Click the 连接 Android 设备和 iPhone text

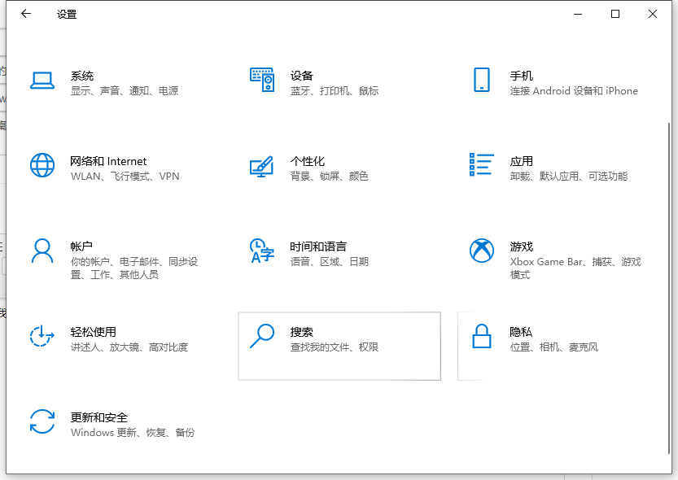point(574,91)
